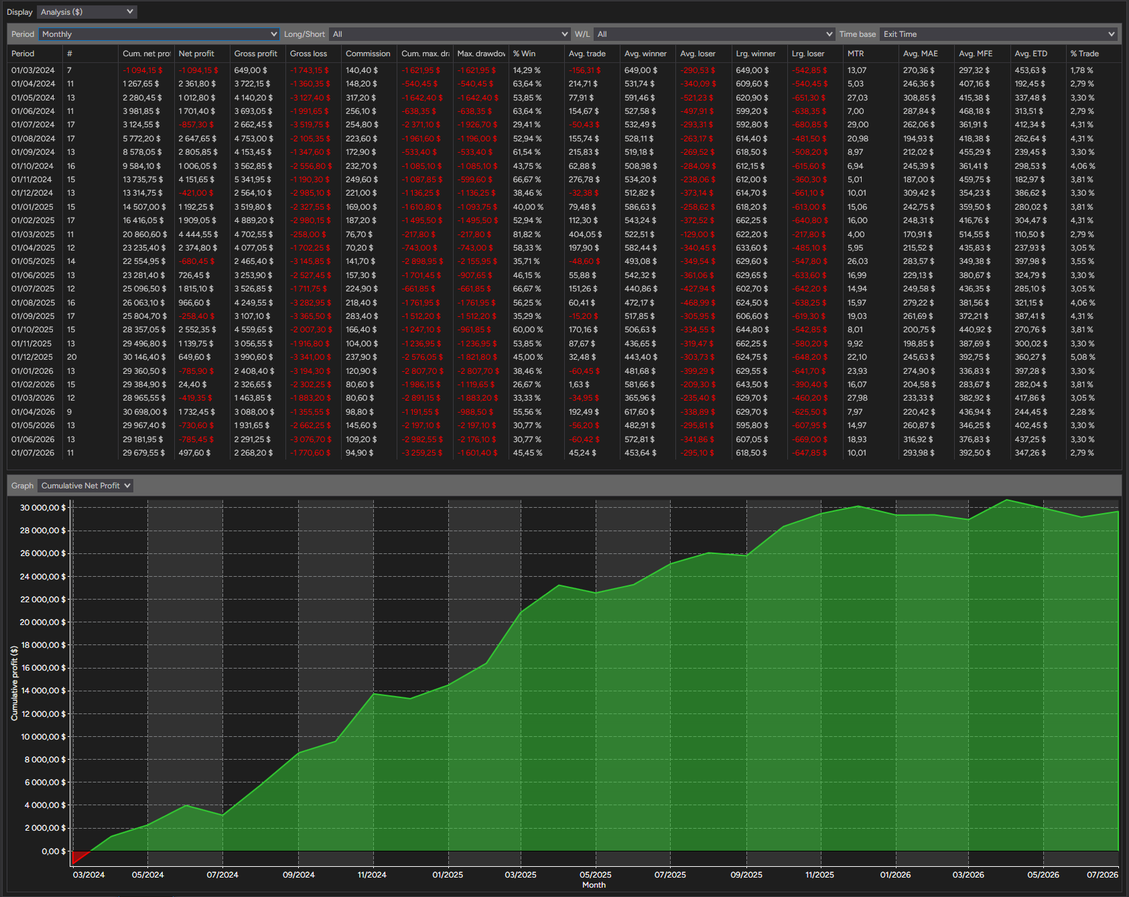Open the Period Monthly dropdown

point(159,34)
